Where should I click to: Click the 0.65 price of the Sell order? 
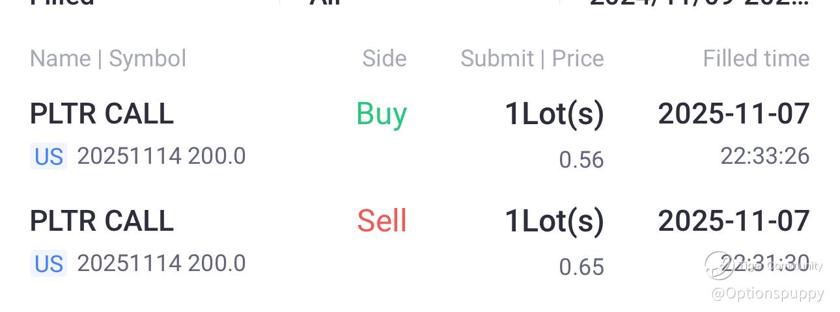click(x=581, y=267)
